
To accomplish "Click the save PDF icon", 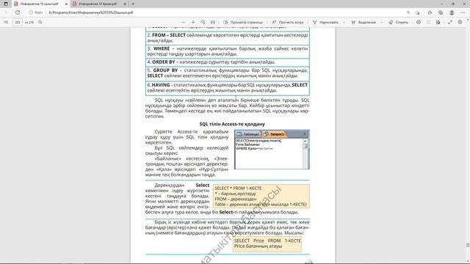I will (428, 22).
